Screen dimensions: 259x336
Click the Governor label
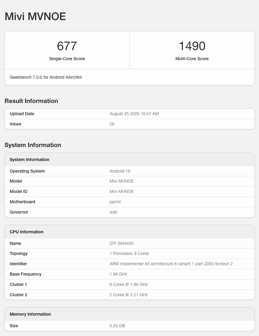[x=19, y=212]
